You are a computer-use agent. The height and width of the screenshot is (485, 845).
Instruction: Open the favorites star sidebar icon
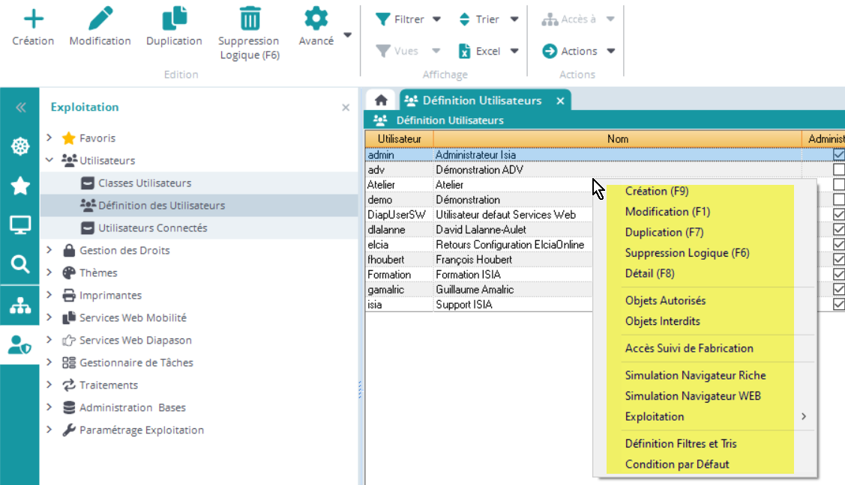pyautogui.click(x=19, y=186)
